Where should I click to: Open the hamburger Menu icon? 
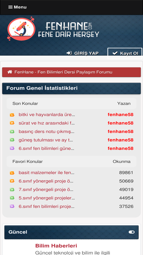(10, 7)
